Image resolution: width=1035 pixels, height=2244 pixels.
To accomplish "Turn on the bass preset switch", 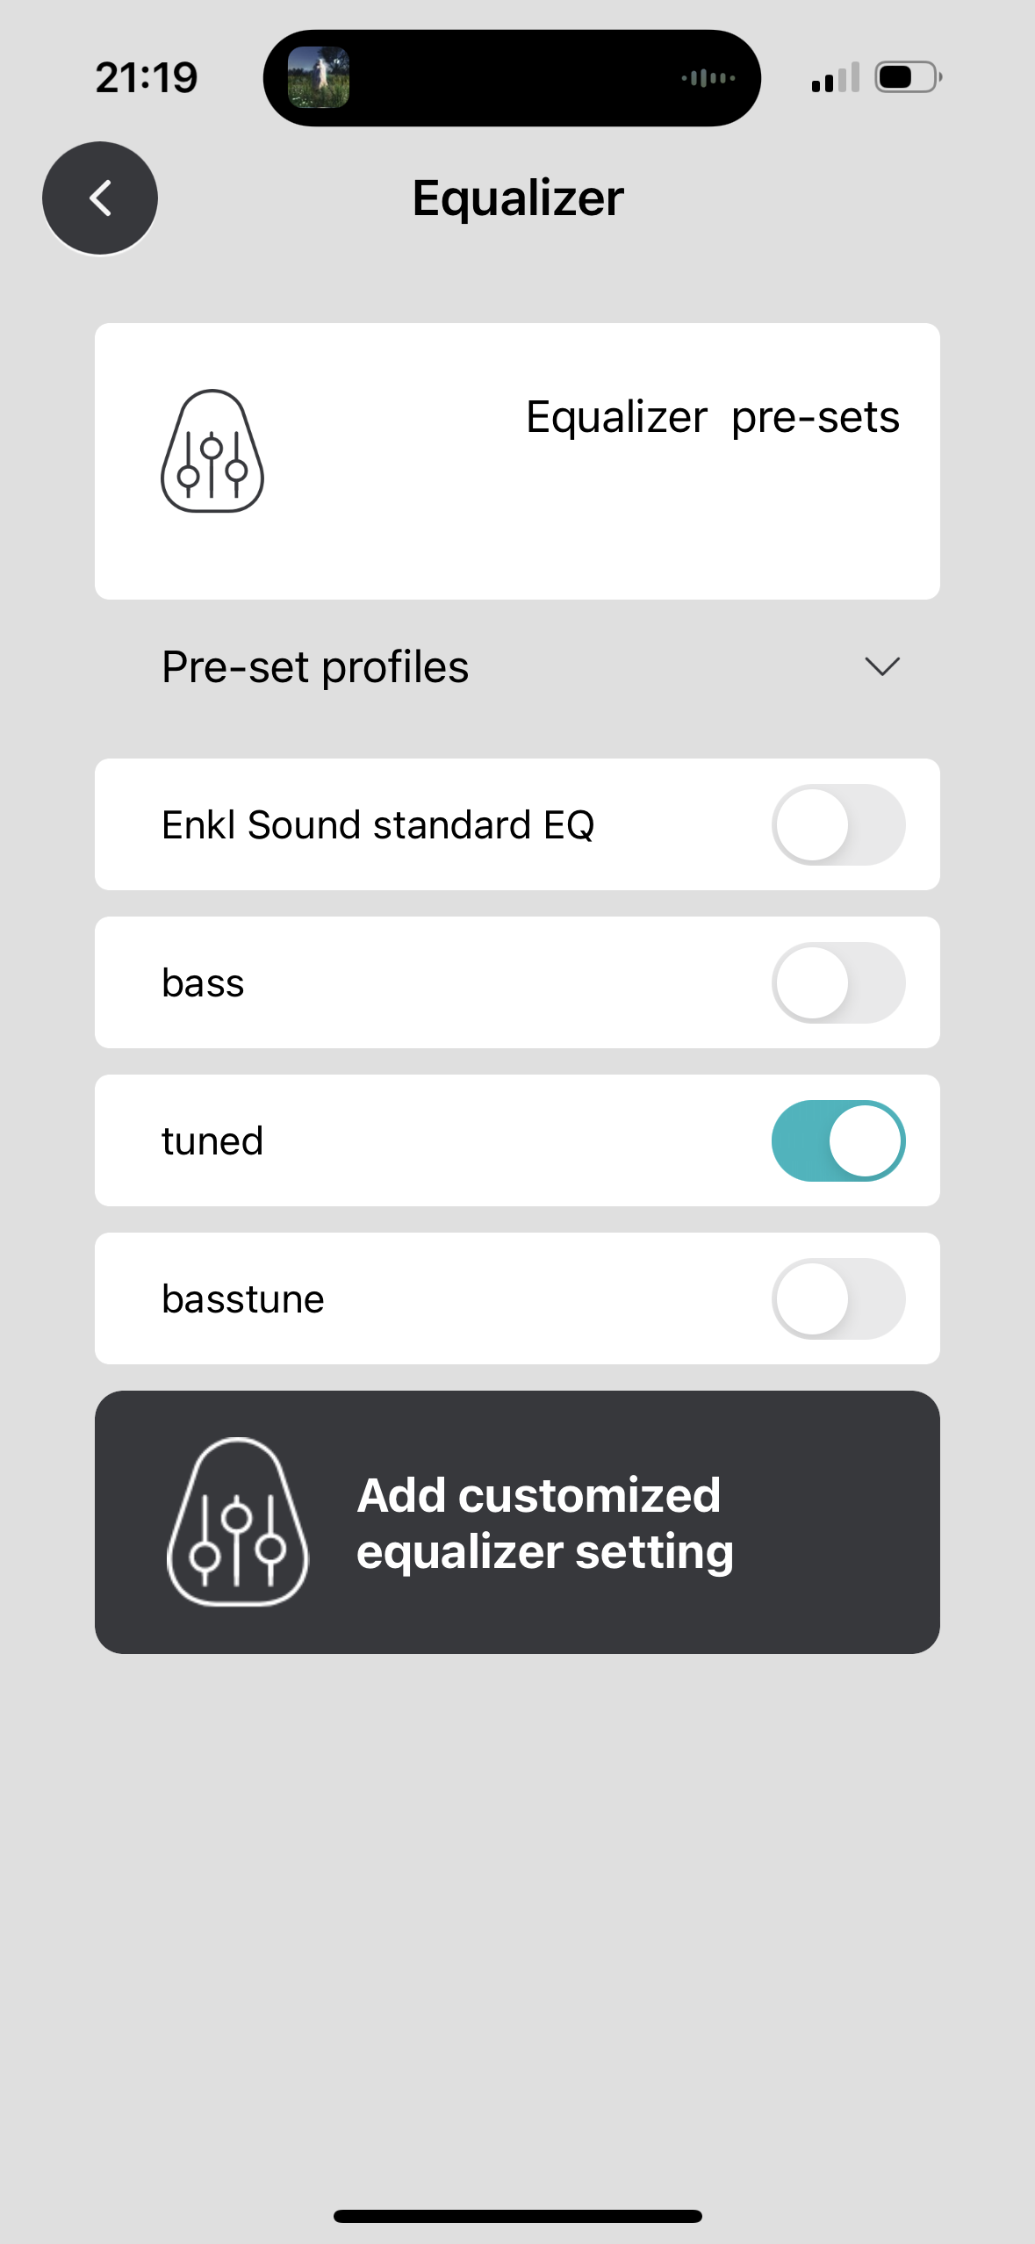I will click(x=838, y=983).
